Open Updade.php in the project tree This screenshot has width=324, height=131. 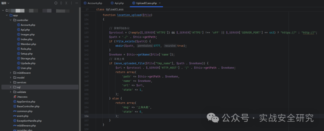click(28, 63)
